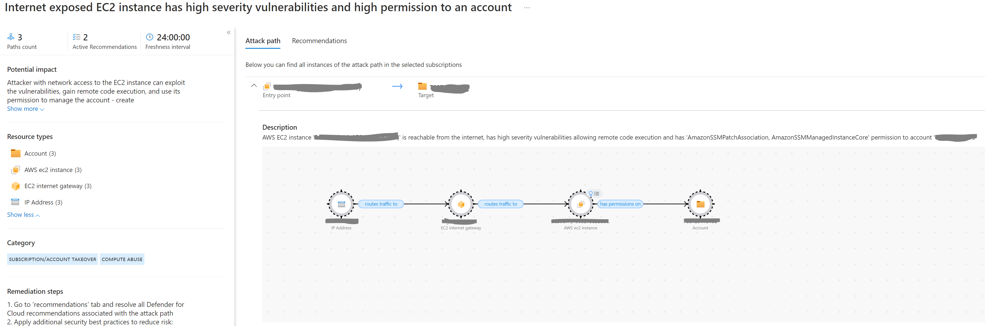The height and width of the screenshot is (326, 985).
Task: Click the AWS ec2 instance resource icon
Action: (x=16, y=170)
